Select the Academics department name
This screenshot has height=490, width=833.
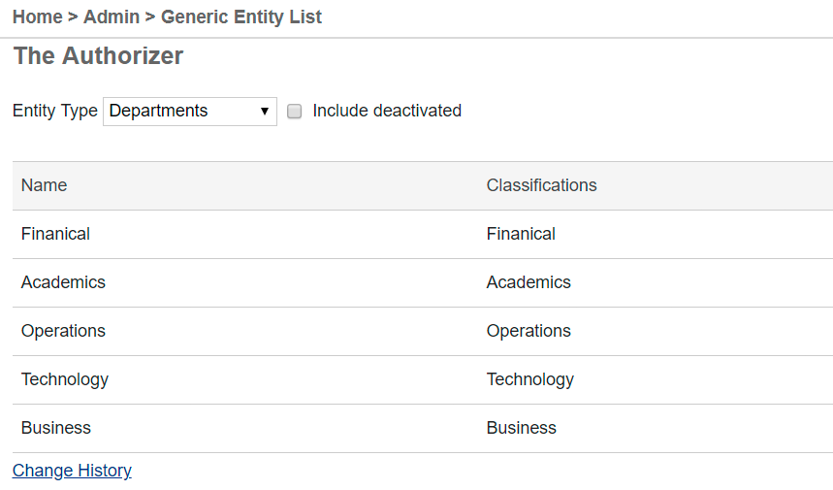point(63,282)
